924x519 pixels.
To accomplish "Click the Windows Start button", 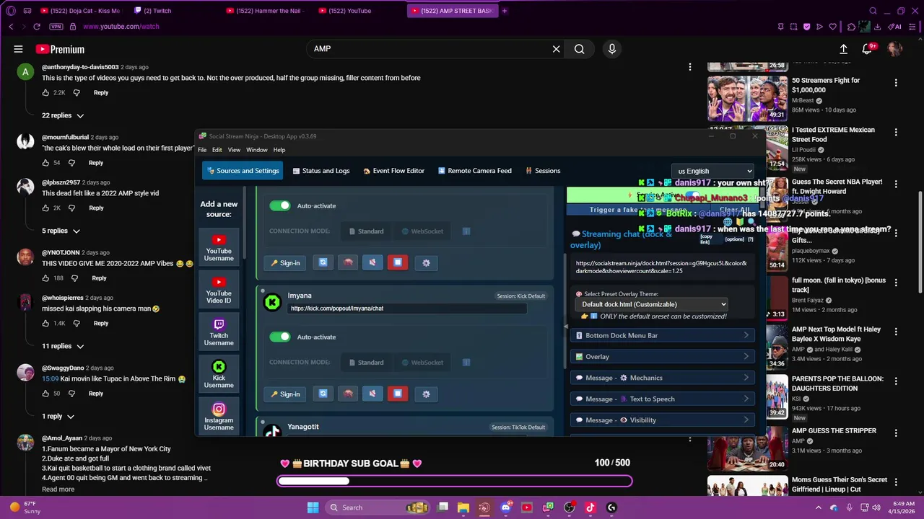I will coord(313,507).
